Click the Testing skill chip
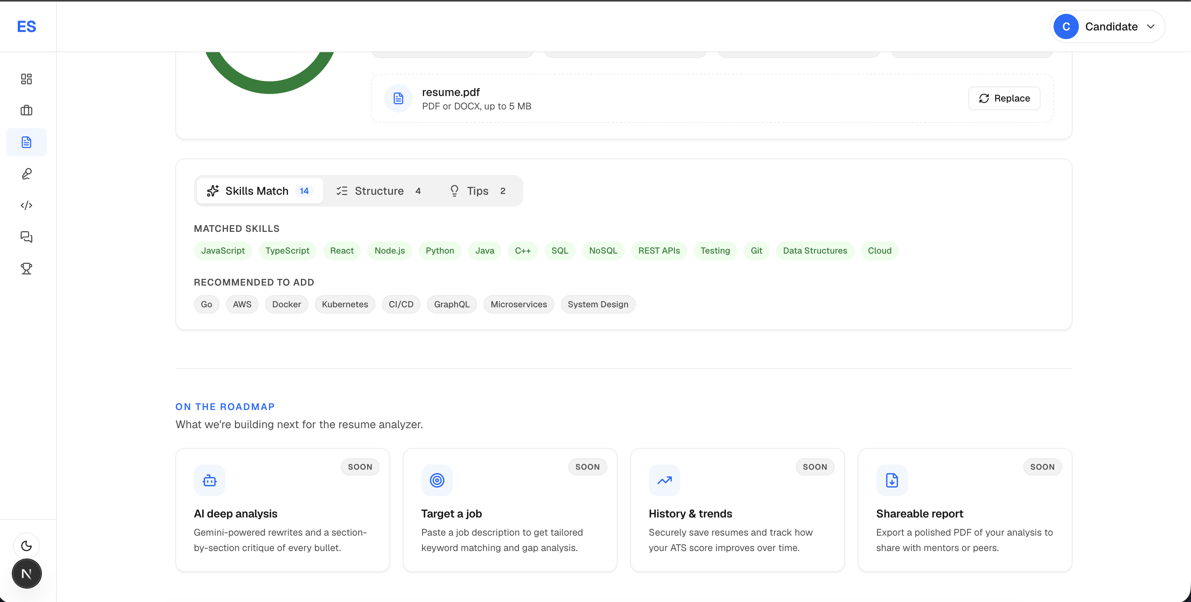The height and width of the screenshot is (602, 1191). (715, 250)
